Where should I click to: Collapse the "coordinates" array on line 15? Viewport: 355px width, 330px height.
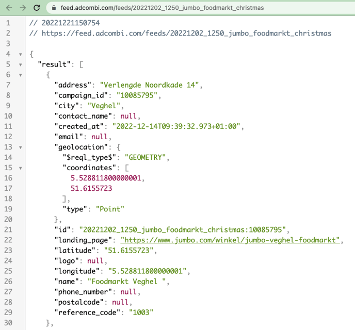coord(20,168)
